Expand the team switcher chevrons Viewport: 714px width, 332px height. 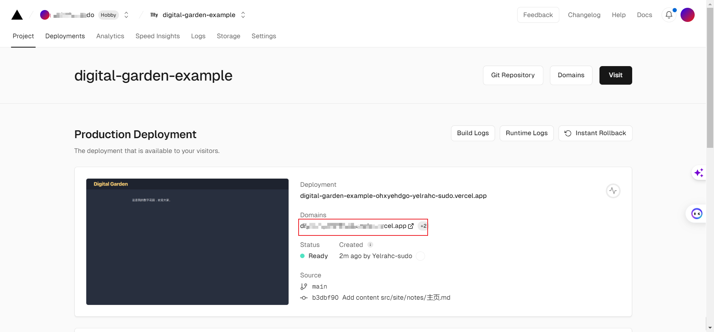pos(126,15)
